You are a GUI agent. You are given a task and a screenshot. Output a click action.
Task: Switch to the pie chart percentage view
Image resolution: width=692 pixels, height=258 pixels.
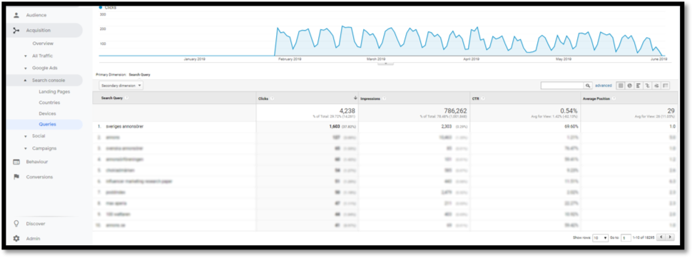coord(630,86)
